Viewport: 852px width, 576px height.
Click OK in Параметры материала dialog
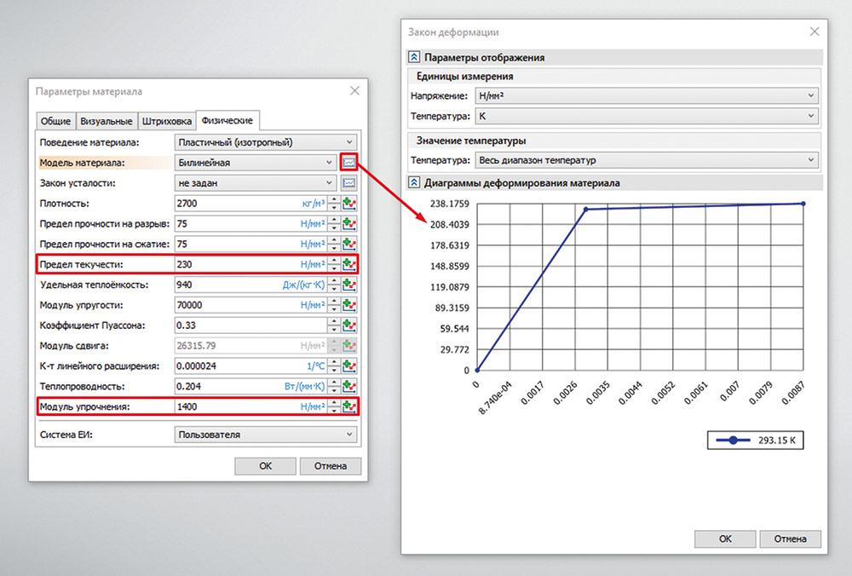tap(266, 466)
